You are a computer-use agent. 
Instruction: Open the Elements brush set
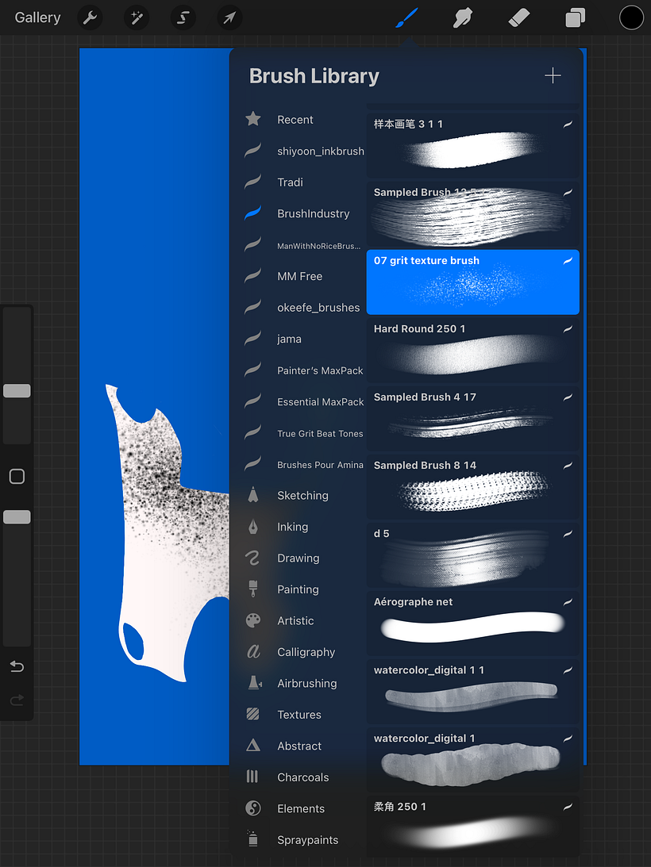[302, 809]
